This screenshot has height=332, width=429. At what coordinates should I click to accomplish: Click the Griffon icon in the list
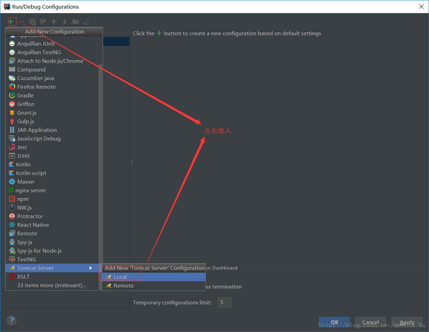click(12, 104)
